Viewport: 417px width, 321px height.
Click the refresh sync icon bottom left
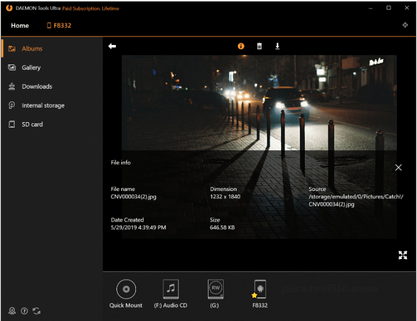[x=37, y=311]
